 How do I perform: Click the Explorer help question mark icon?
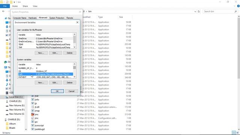(x=238, y=6)
